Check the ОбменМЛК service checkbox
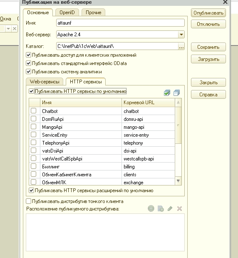238x258 pixels. click(34, 182)
